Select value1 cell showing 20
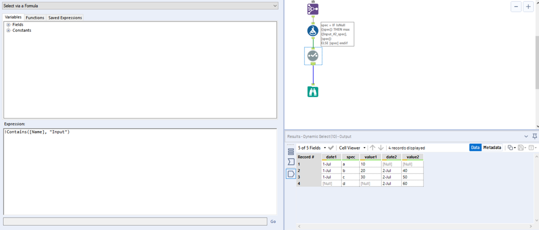539x230 pixels. 371,170
